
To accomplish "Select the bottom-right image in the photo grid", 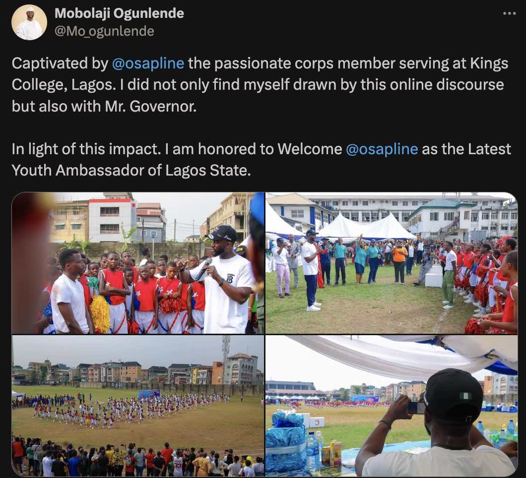I will (x=392, y=406).
